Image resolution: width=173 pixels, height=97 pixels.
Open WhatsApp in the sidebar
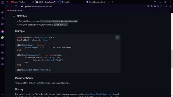coord(2,37)
